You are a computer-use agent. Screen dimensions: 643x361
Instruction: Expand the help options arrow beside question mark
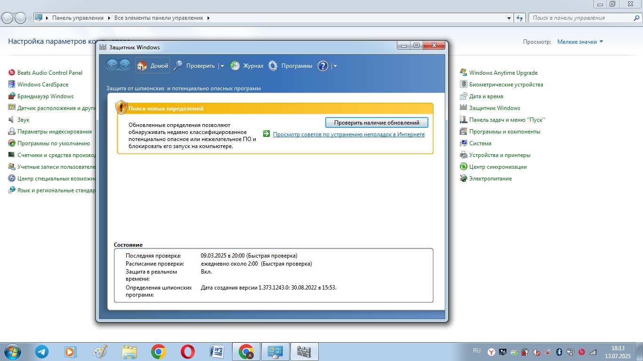335,66
